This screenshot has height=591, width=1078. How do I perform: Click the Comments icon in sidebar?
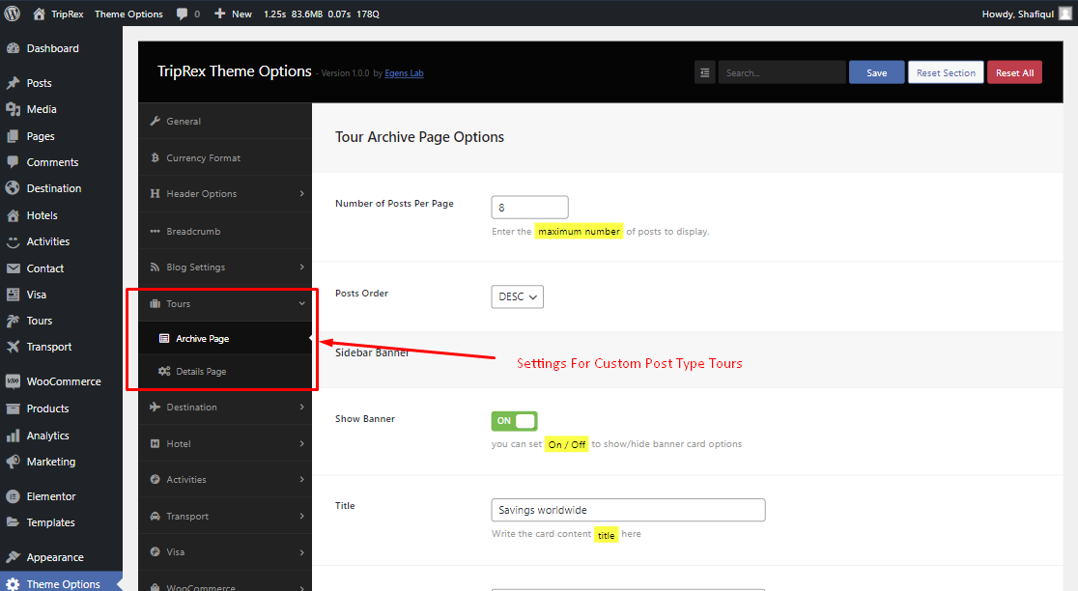click(x=14, y=162)
